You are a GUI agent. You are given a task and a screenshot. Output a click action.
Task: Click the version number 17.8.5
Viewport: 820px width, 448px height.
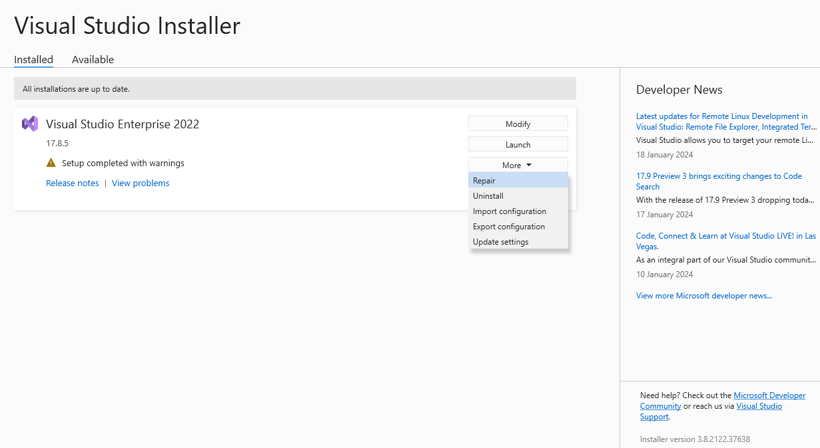coord(57,143)
